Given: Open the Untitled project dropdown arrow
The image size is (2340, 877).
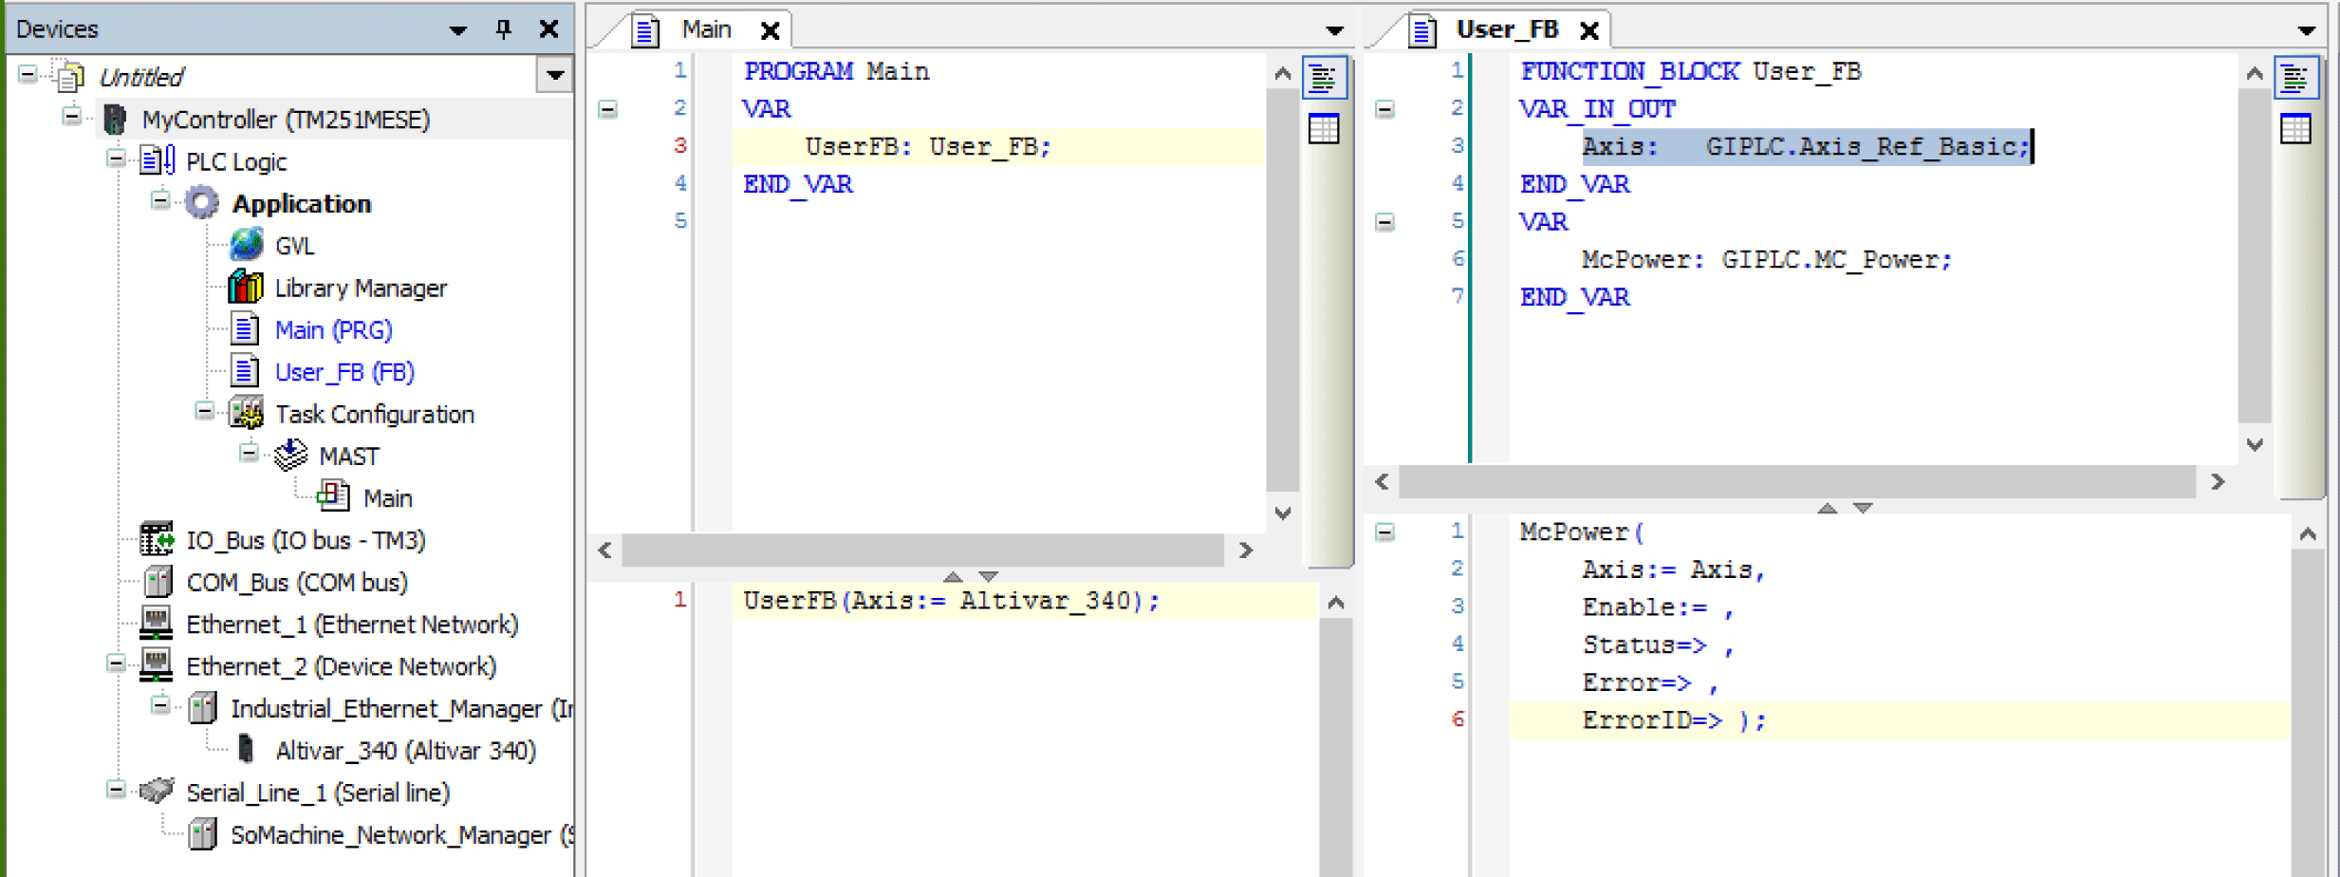Looking at the screenshot, I should point(554,75).
